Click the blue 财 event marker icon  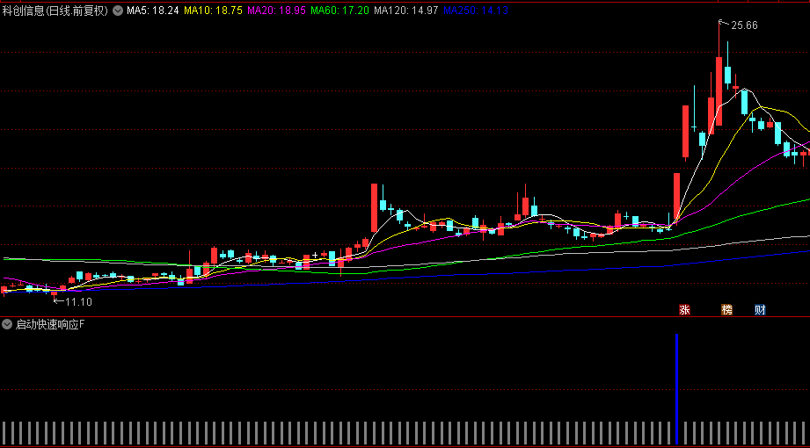[760, 310]
